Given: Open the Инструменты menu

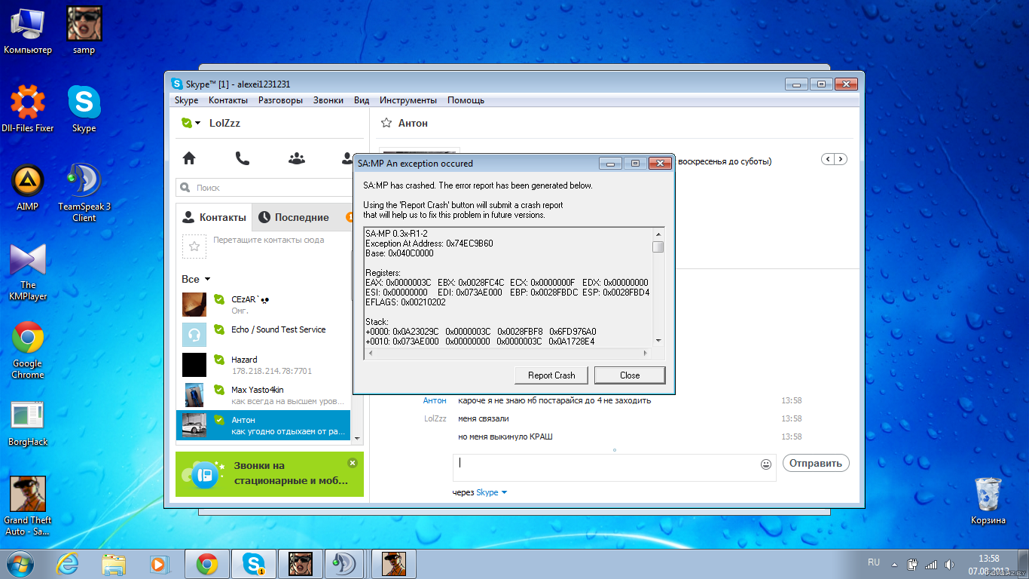Looking at the screenshot, I should (x=408, y=100).
